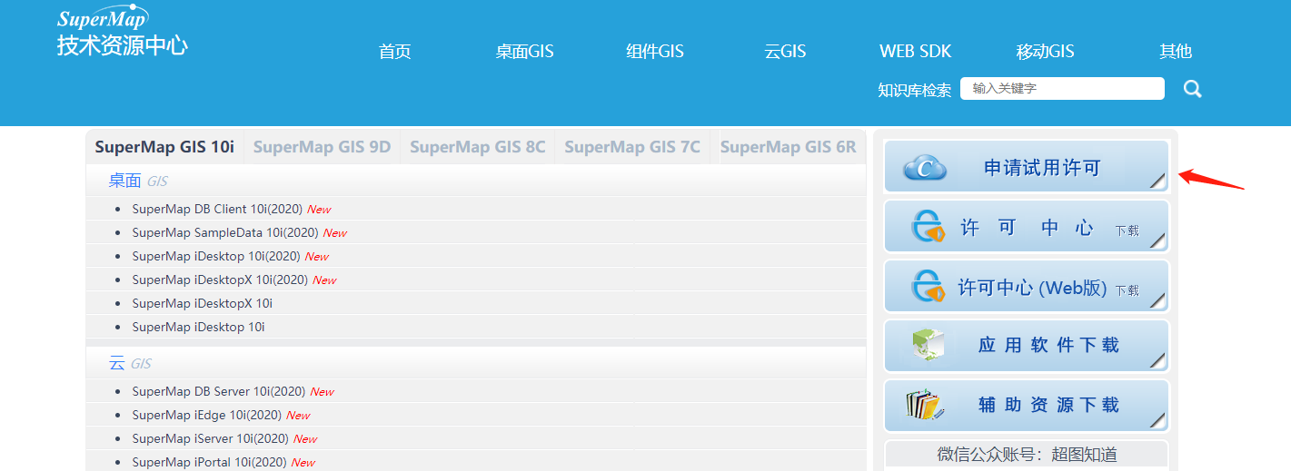This screenshot has height=471, width=1291.
Task: Open the 移动GIS menu
Action: coord(1046,52)
